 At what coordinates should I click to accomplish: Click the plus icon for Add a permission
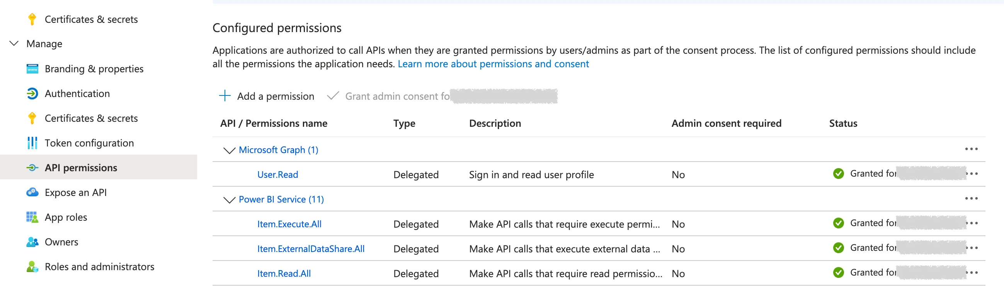225,95
